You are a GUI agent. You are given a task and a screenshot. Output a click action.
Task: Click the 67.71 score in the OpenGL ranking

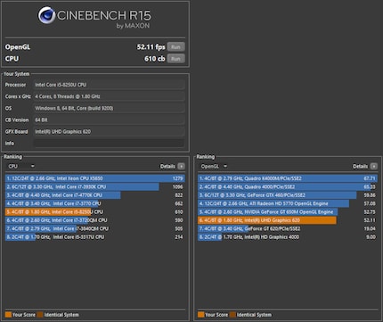point(370,178)
